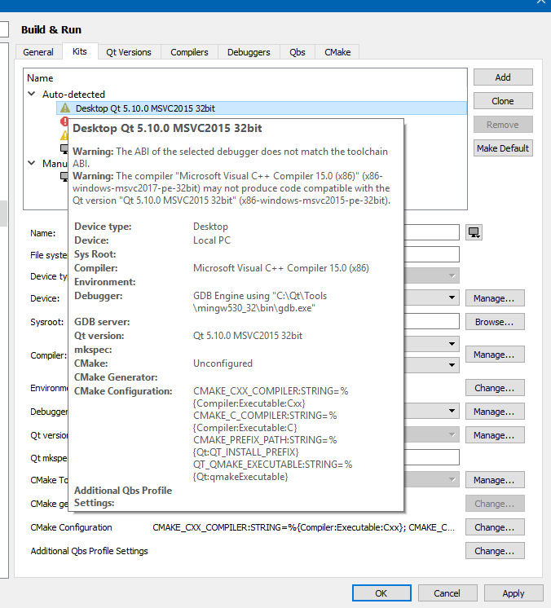Image resolution: width=551 pixels, height=608 pixels.
Task: Click the File system name input field
Action: click(x=431, y=254)
